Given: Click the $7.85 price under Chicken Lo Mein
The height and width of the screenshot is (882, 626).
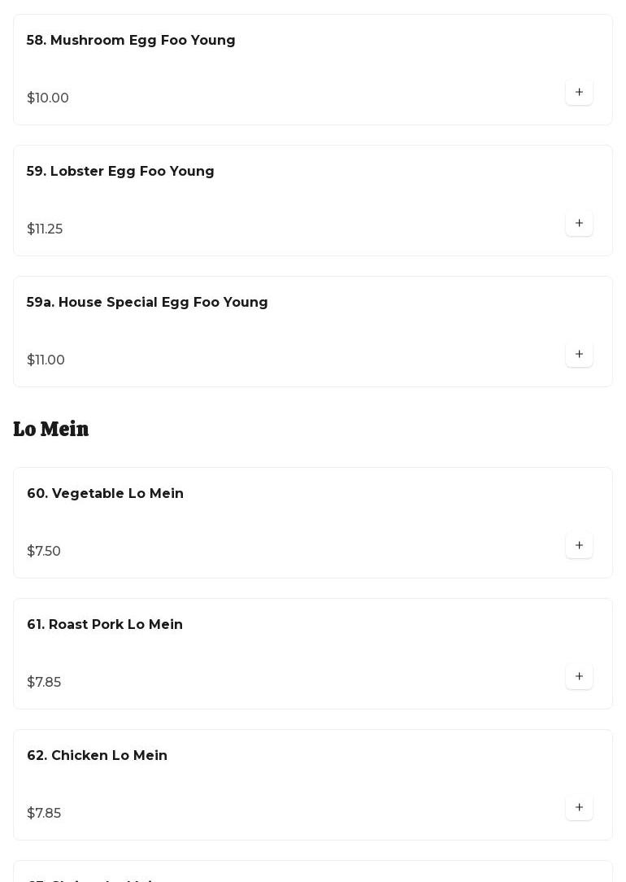Looking at the screenshot, I should [x=44, y=814].
